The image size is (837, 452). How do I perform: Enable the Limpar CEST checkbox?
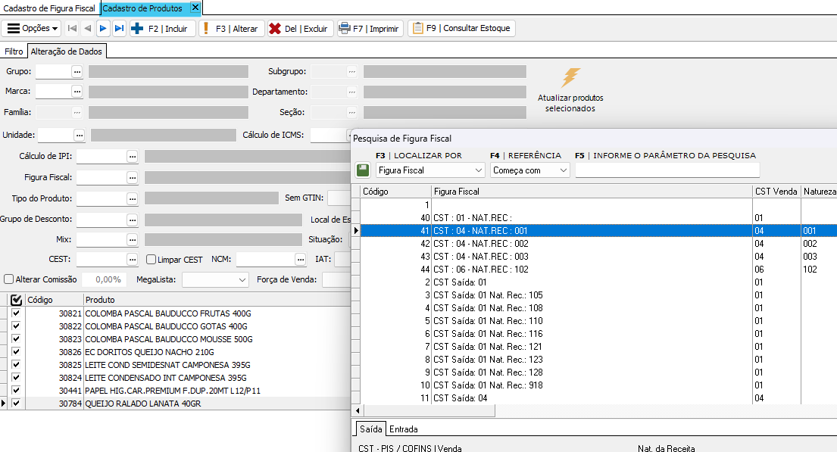click(x=151, y=260)
